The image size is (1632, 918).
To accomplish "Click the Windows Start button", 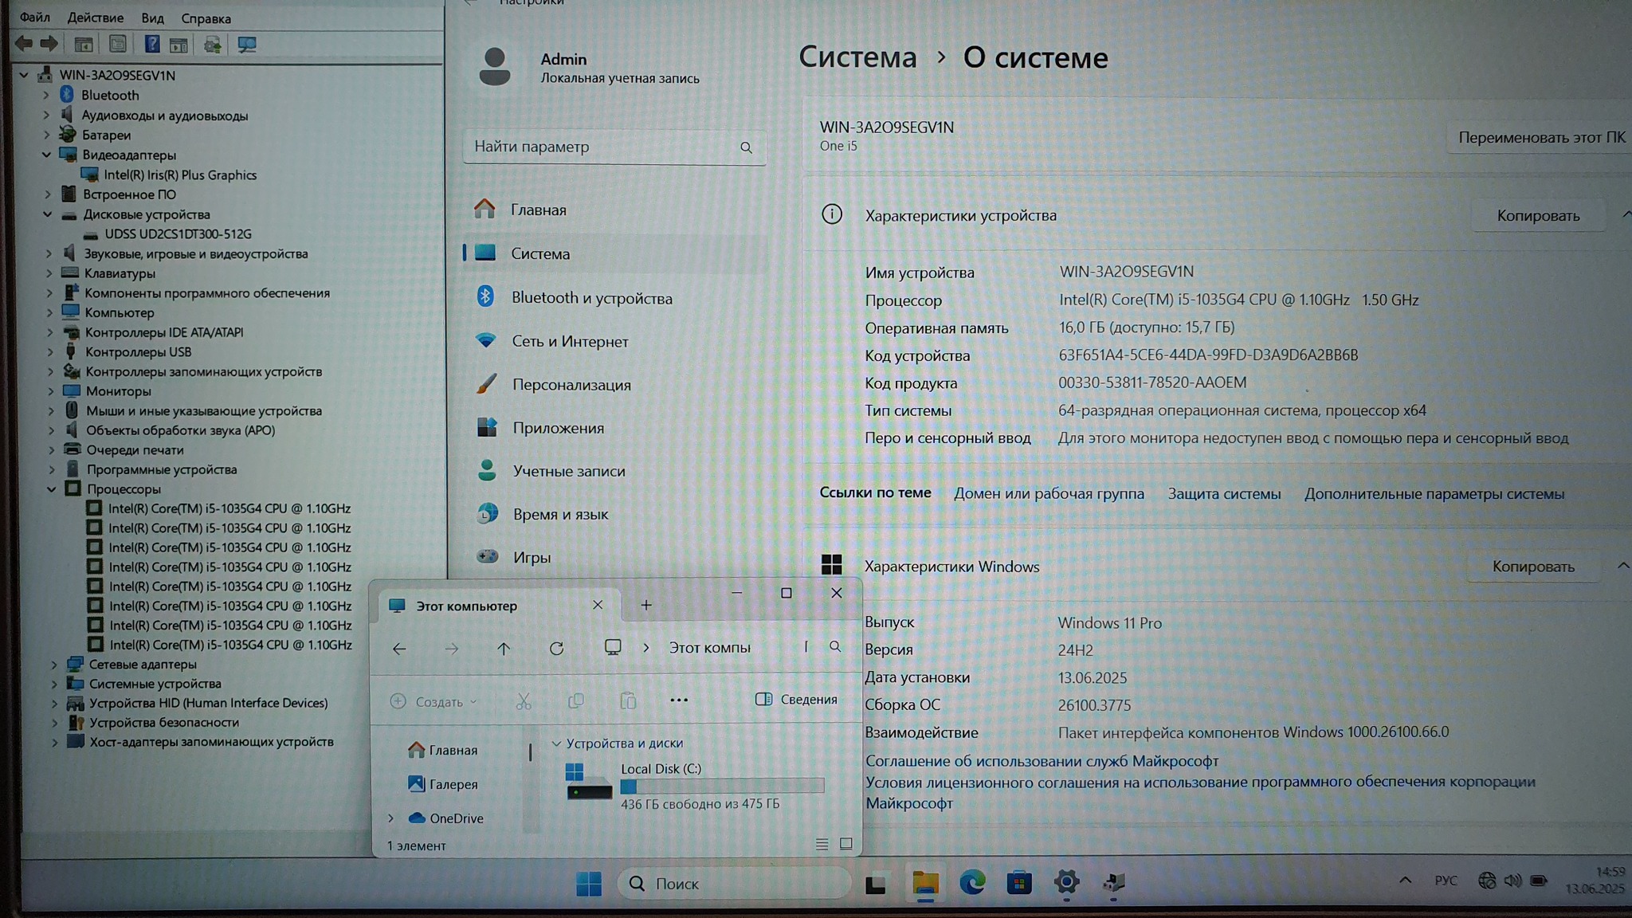I will click(x=589, y=883).
